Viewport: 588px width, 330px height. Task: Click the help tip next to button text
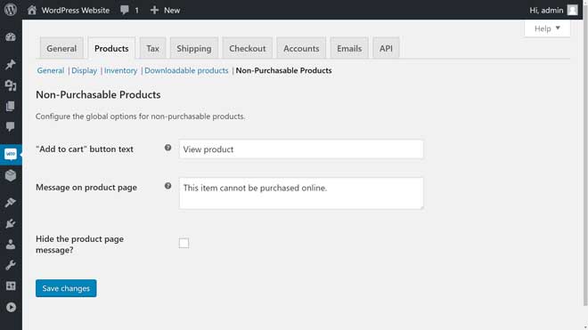168,148
